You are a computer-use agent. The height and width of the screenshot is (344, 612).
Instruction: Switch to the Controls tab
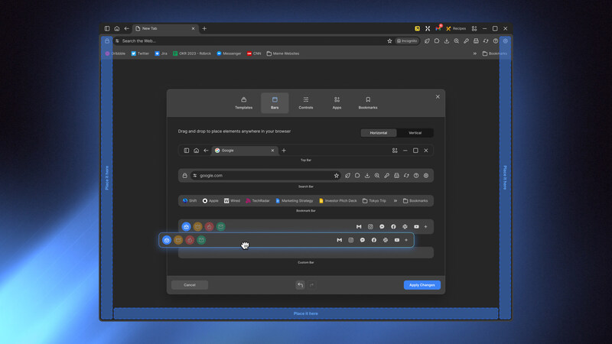[x=305, y=102]
